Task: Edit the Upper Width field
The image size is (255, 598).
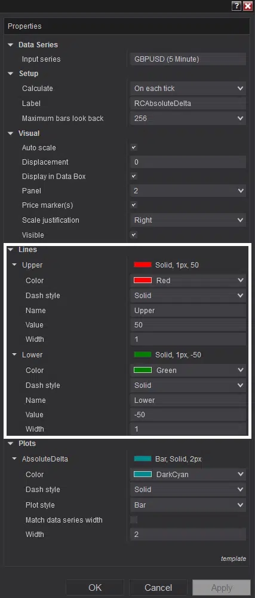Action: coord(188,339)
